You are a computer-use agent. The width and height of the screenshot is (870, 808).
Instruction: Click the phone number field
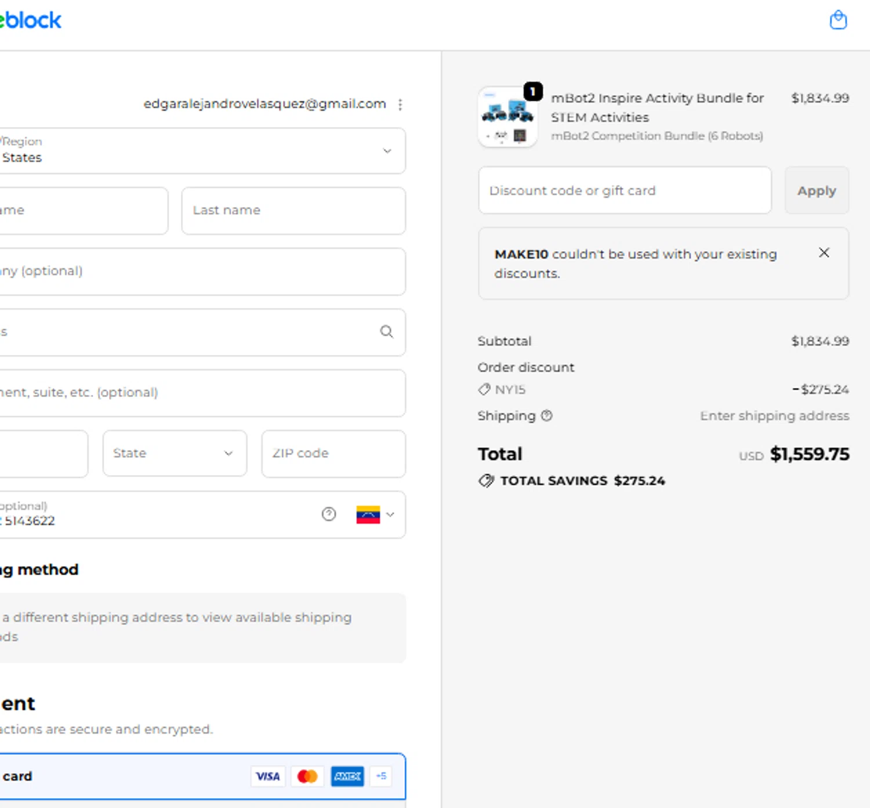(202, 514)
